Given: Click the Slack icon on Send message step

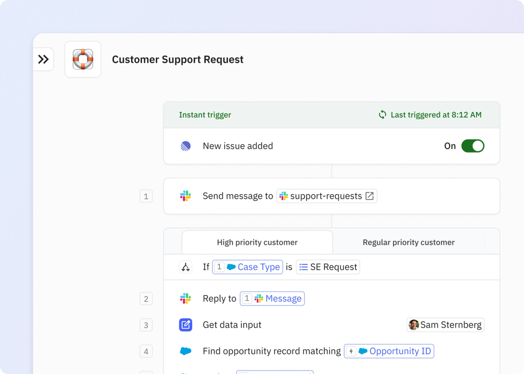Looking at the screenshot, I should tap(185, 196).
